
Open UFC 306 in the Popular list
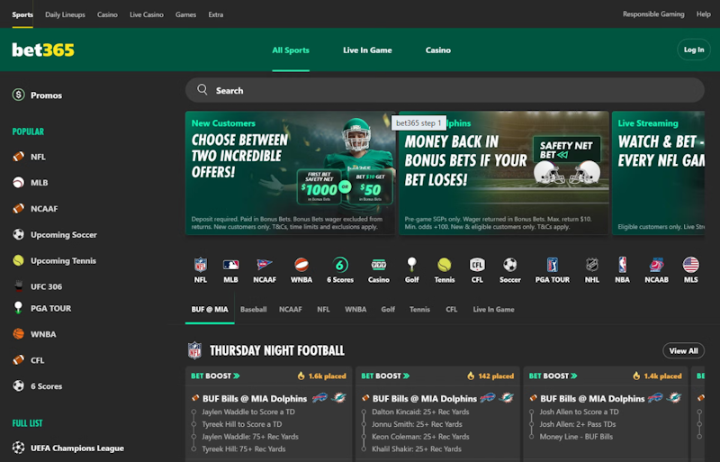click(x=46, y=286)
